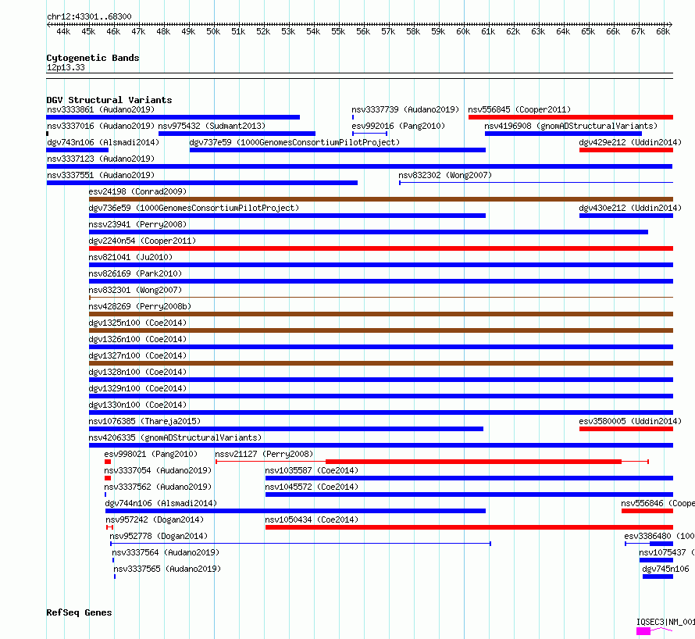Open nsv3337551 (Audano2019) variant
The image size is (695, 639).
click(x=202, y=183)
